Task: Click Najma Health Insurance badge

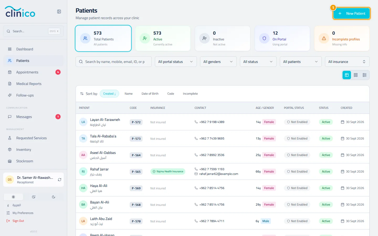Action: pos(168,171)
